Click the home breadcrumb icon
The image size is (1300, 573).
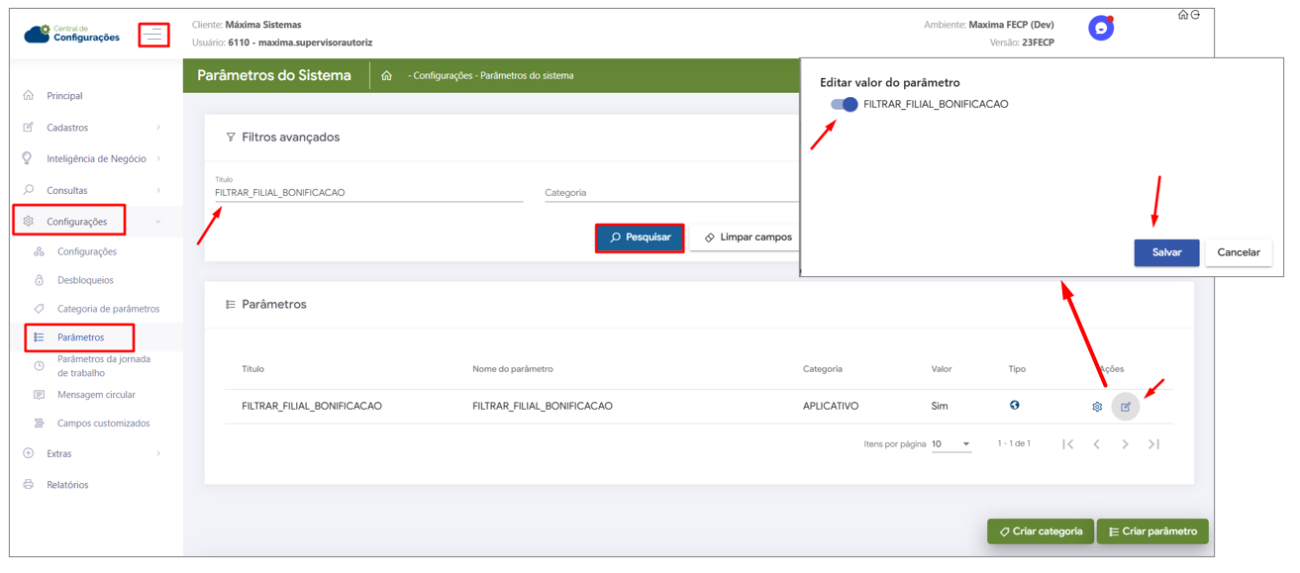(386, 76)
